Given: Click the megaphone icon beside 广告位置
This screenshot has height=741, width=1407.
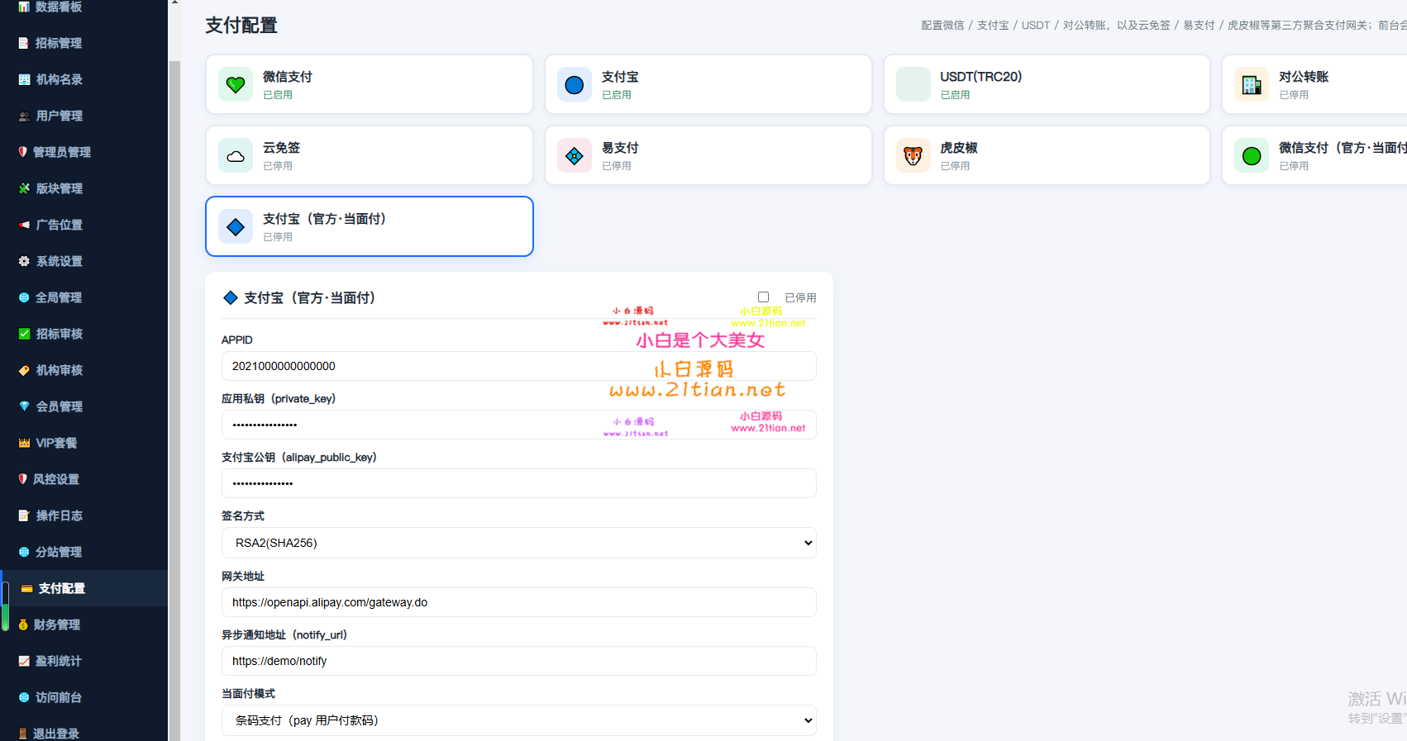Looking at the screenshot, I should 24,225.
